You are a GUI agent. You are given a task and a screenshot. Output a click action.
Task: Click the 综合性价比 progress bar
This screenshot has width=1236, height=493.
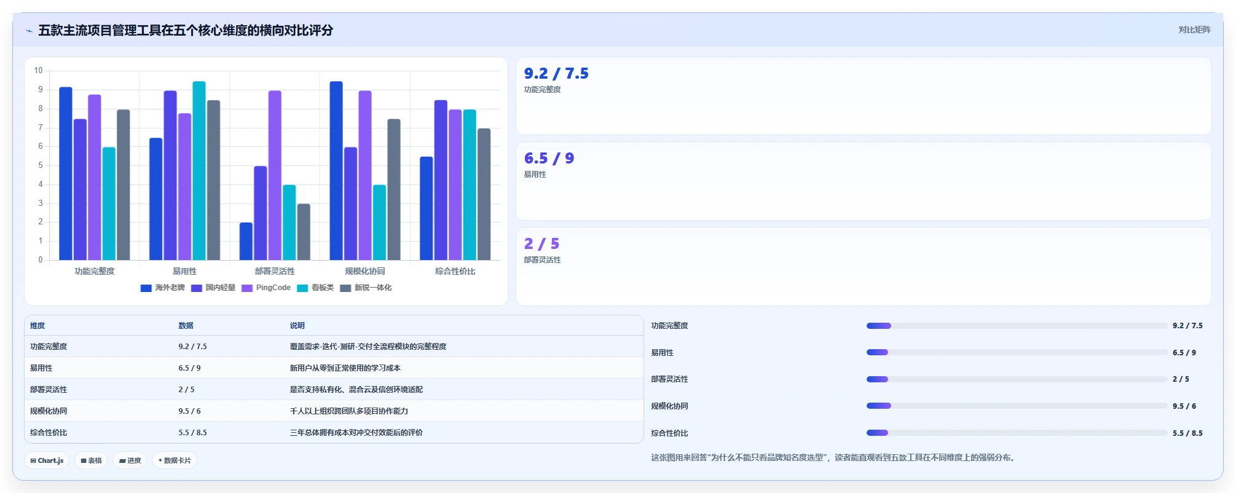point(1017,433)
